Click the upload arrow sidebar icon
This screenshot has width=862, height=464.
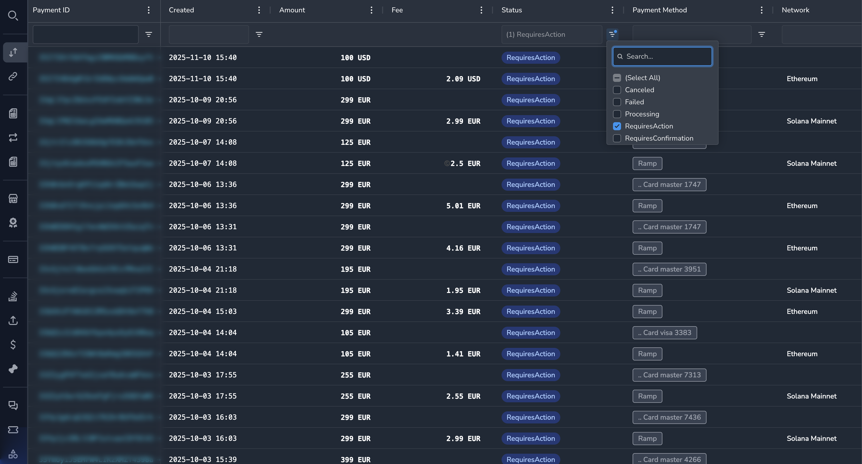[13, 320]
